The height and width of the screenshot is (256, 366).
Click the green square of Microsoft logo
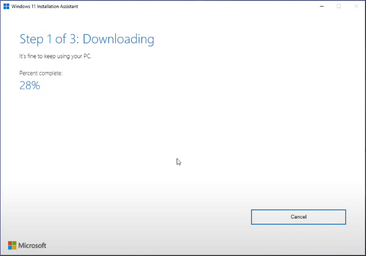(14, 243)
